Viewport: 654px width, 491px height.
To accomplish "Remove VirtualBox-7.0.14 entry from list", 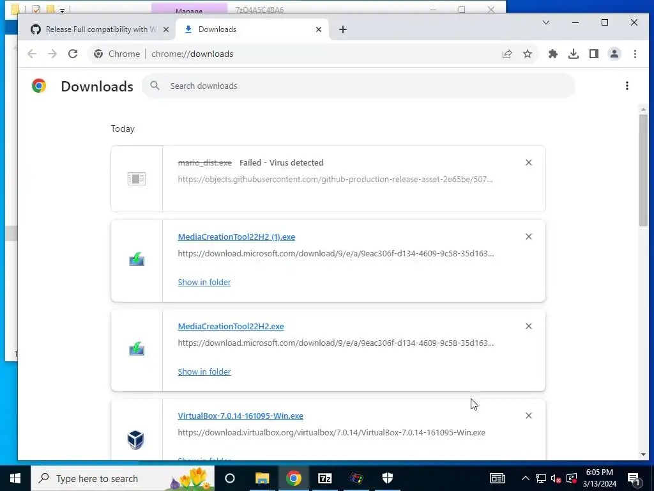I will (528, 416).
